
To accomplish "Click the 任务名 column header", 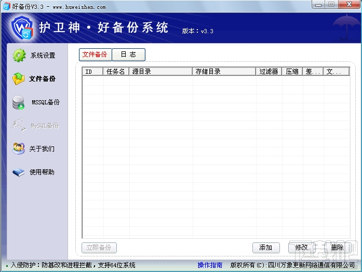I will (x=116, y=72).
